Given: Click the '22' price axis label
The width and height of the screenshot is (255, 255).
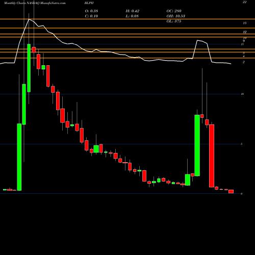Looking at the screenshot, I should pos(244,2).
